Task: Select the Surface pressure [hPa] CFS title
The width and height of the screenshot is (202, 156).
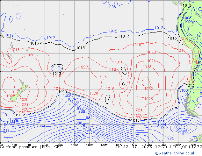Action: point(31,147)
